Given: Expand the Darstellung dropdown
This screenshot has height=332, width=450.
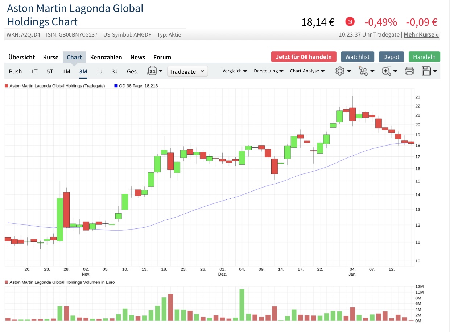Looking at the screenshot, I should pos(269,71).
